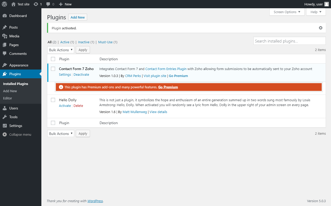Viewport: 331px width, 206px height.
Task: Filter plugins by Active
Action: pos(65,42)
